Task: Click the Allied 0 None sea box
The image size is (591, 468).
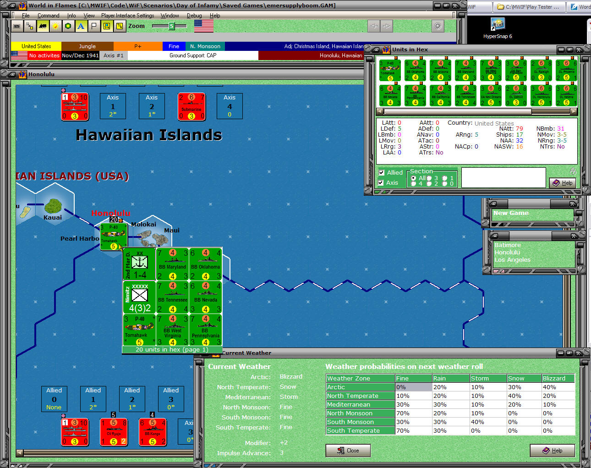Action: click(x=54, y=399)
